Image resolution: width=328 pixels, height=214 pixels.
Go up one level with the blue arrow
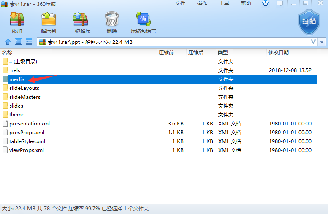[x=8, y=42]
